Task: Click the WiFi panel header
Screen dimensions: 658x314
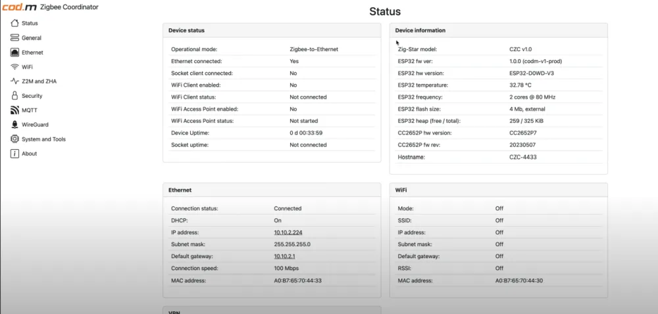Action: [401, 190]
